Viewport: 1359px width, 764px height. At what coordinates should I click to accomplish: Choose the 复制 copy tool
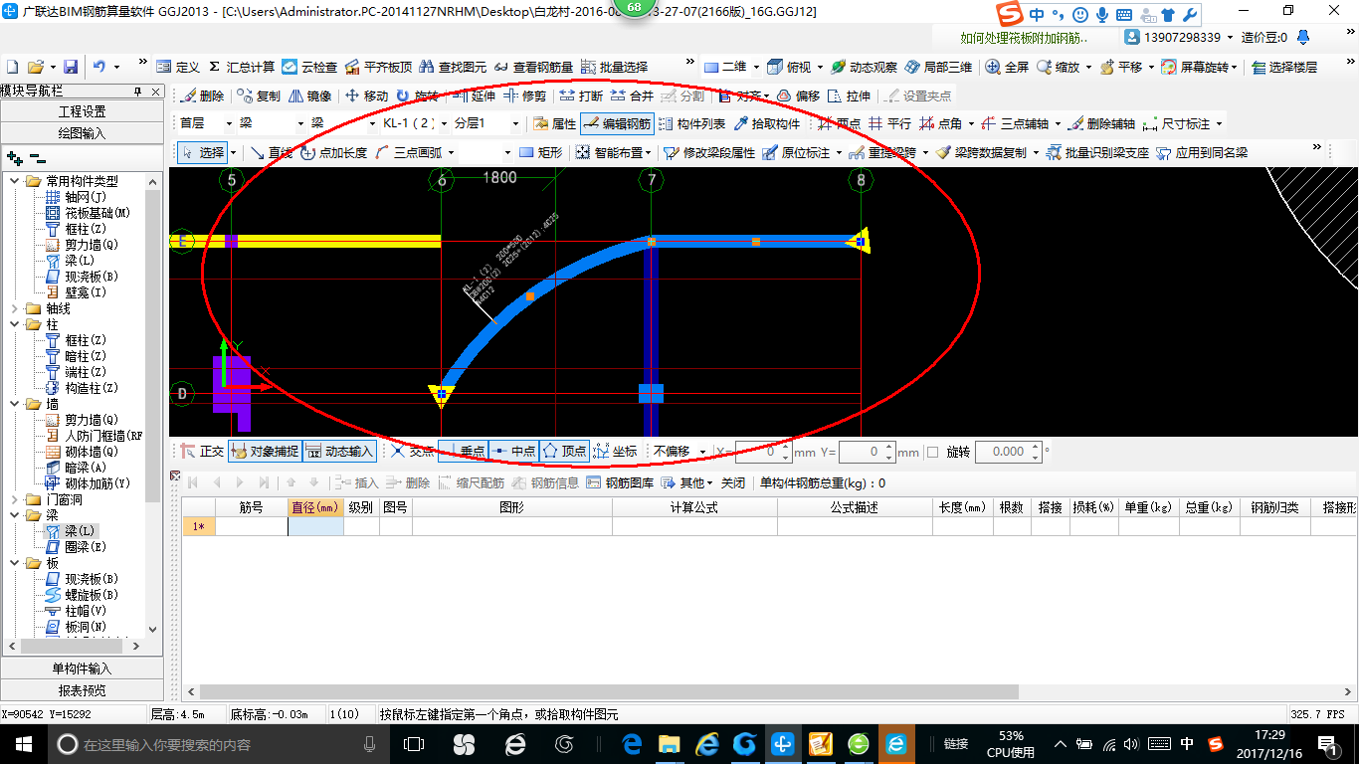(259, 96)
